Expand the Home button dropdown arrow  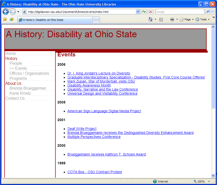coord(155,19)
